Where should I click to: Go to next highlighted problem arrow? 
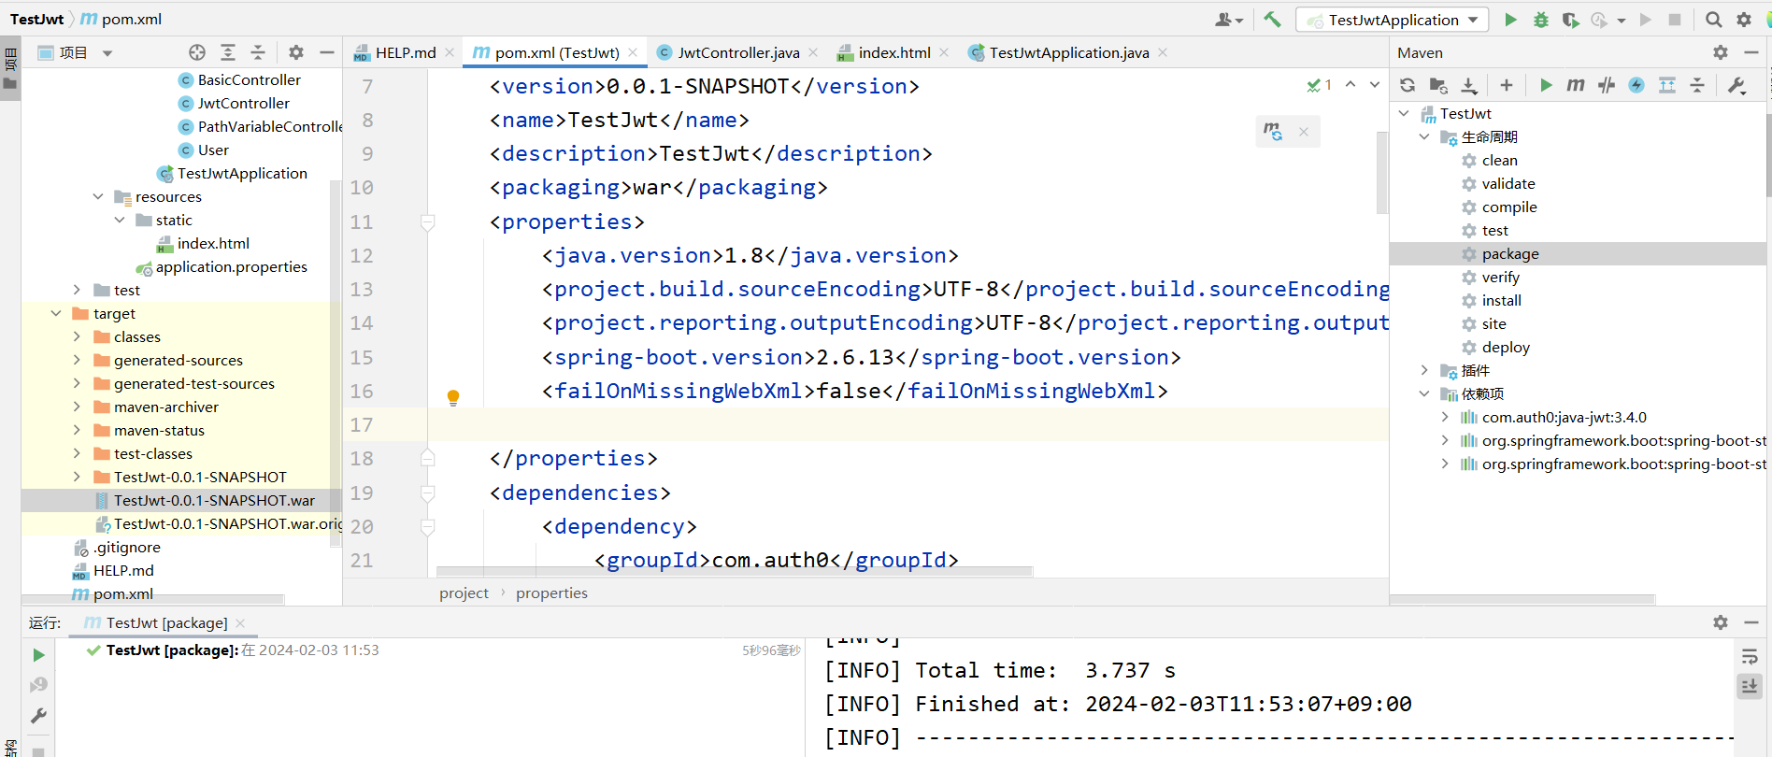(x=1375, y=84)
